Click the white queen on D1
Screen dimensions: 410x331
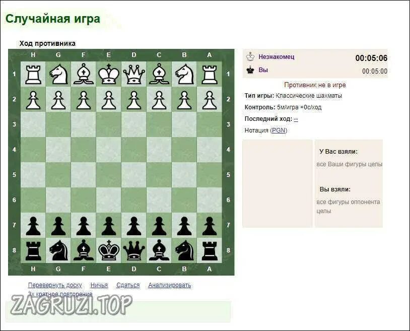[134, 74]
